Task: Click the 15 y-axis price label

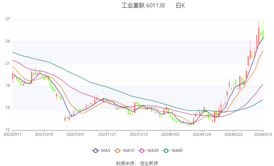Action: pyautogui.click(x=8, y=108)
